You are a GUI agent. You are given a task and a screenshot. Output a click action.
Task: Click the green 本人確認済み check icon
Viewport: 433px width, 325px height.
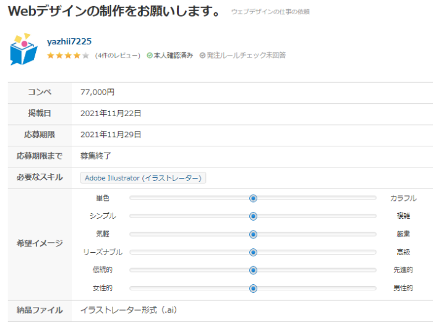(x=150, y=56)
